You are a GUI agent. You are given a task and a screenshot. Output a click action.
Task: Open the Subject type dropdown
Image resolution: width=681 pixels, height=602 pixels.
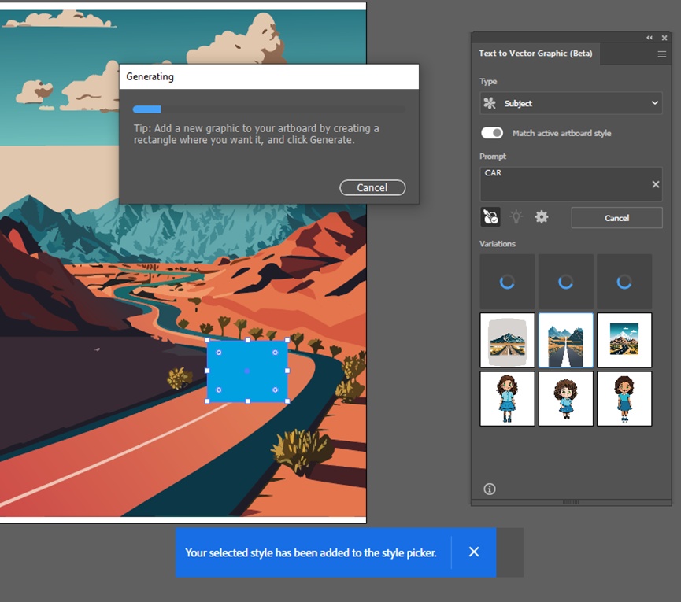571,103
